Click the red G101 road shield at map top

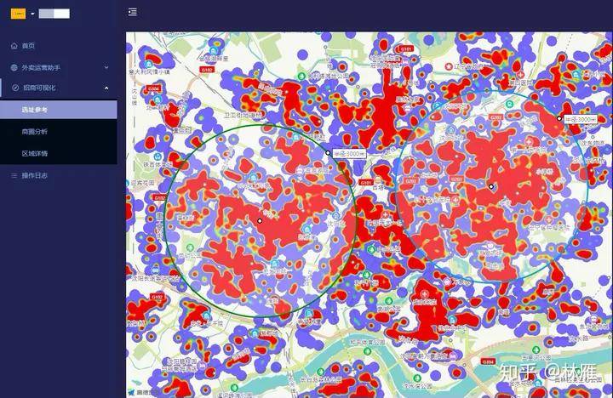(405, 48)
